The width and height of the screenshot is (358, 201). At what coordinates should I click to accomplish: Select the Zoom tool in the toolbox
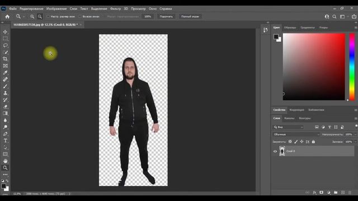(5, 167)
